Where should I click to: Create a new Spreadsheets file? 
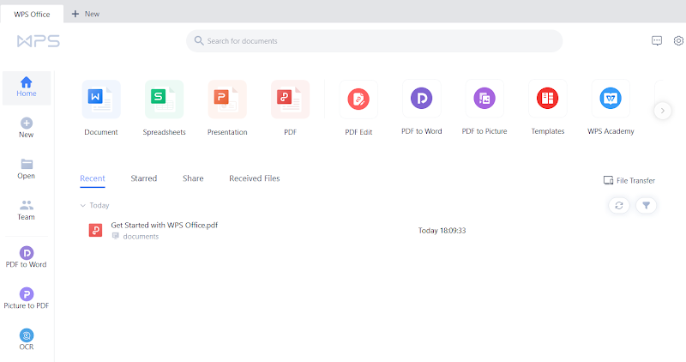tap(164, 108)
